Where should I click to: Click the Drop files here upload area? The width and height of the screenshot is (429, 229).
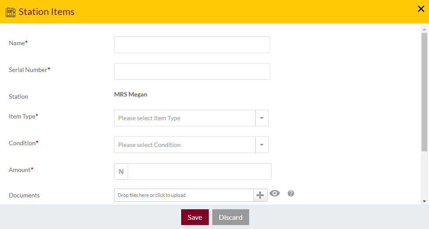click(184, 195)
